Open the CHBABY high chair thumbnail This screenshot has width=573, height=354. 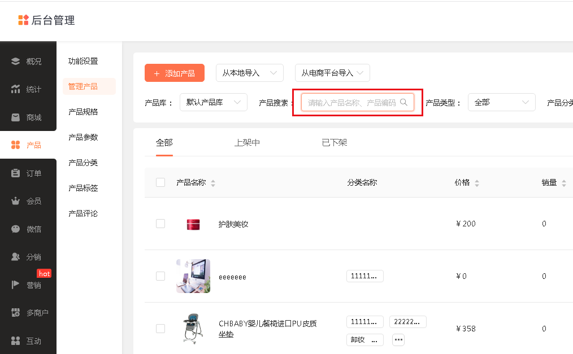pyautogui.click(x=193, y=329)
